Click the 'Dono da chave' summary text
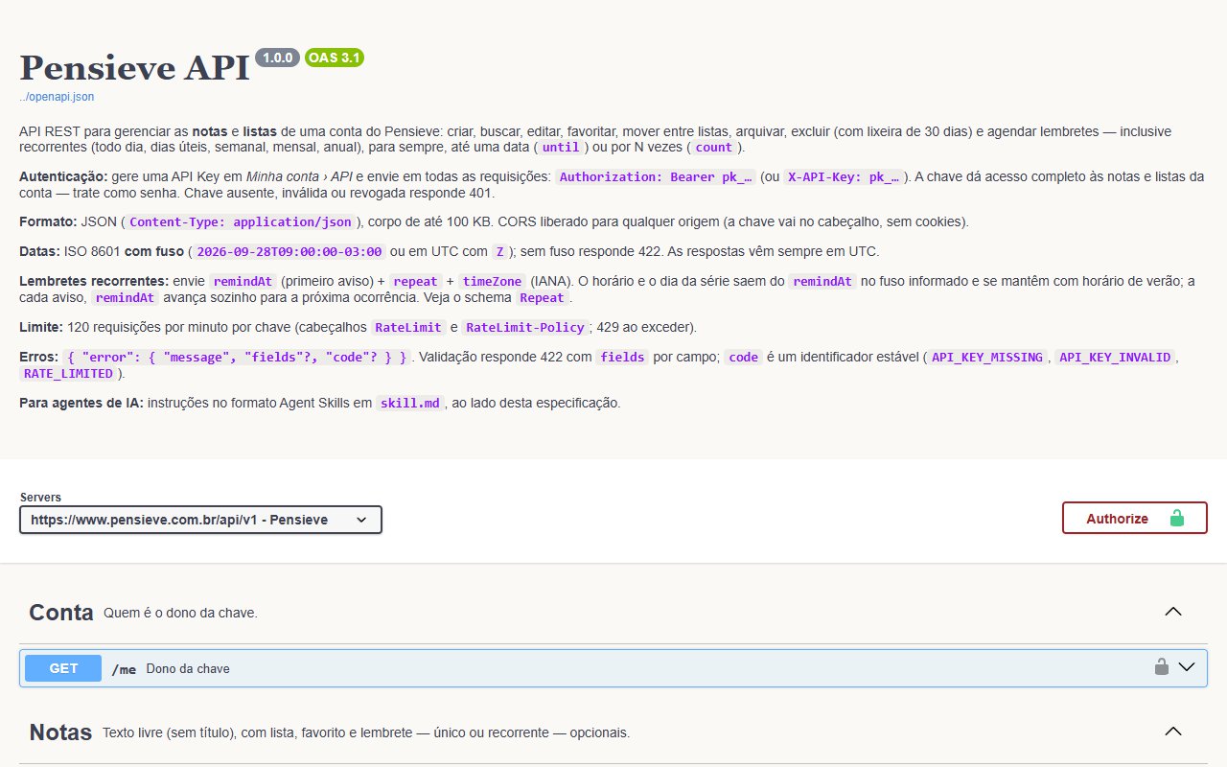This screenshot has height=767, width=1227. point(188,668)
